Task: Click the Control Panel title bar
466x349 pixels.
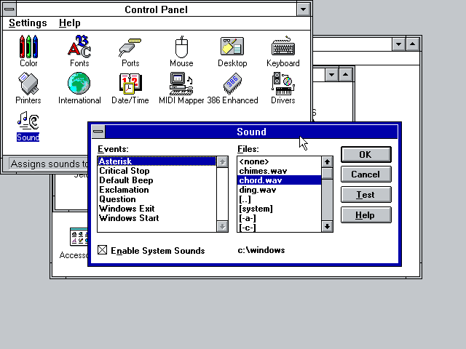Action: [x=157, y=9]
